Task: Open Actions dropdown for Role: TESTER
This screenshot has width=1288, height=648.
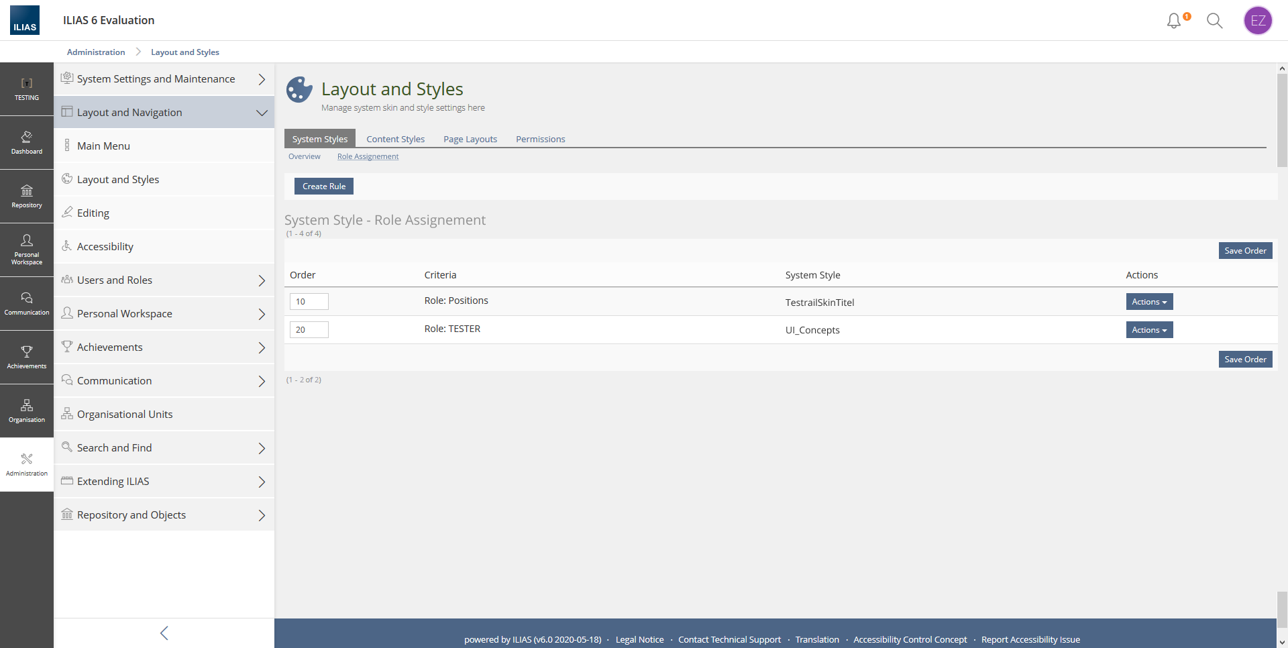Action: 1149,330
